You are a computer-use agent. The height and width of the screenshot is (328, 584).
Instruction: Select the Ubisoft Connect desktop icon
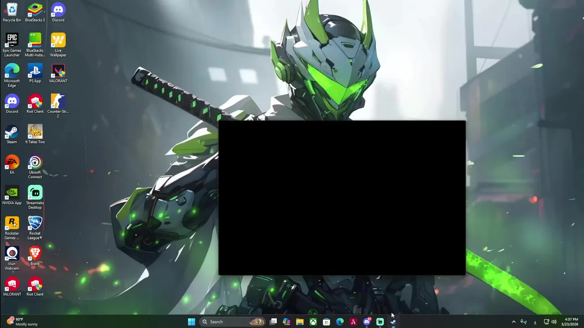(35, 167)
